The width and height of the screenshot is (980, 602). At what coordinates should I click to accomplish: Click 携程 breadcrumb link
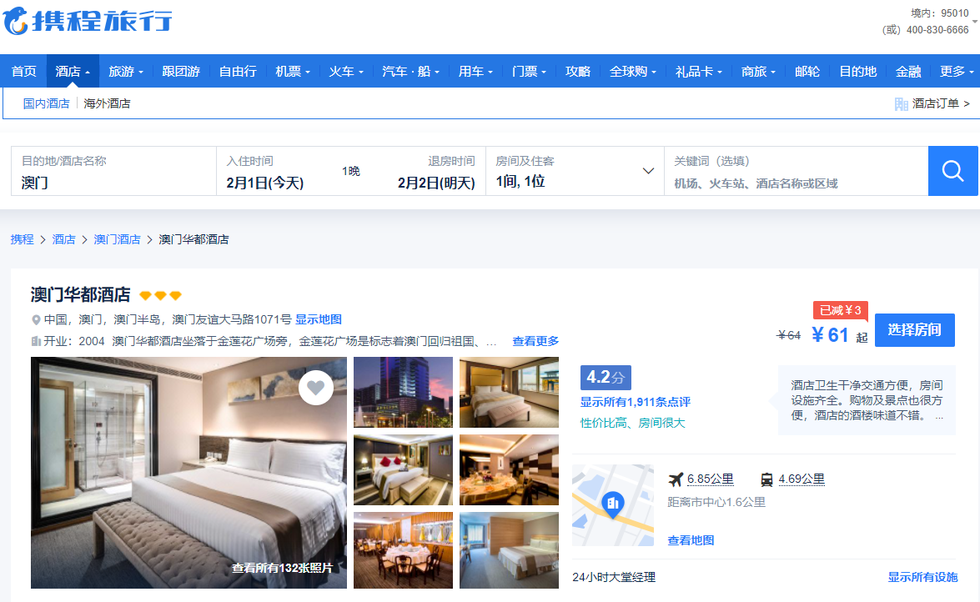click(22, 239)
